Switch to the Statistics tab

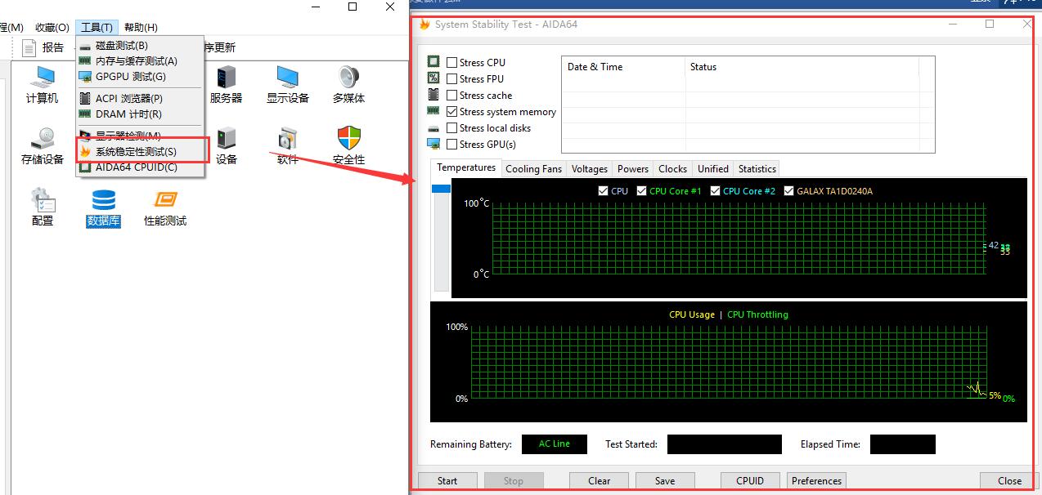coord(757,169)
